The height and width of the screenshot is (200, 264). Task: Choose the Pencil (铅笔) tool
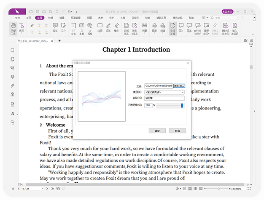point(108,27)
